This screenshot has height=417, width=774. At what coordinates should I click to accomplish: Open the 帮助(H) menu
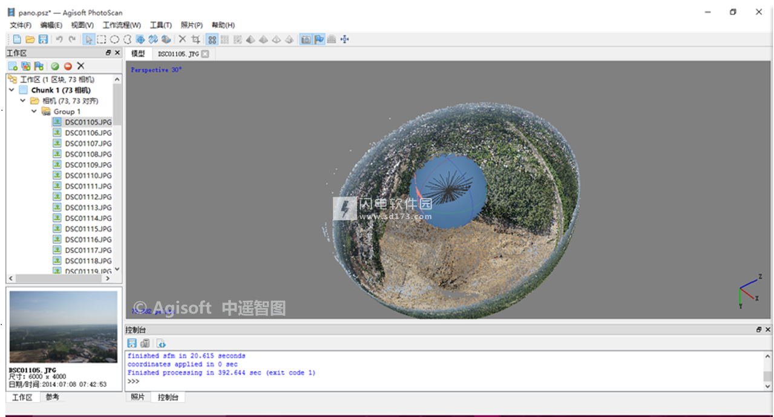pyautogui.click(x=223, y=25)
